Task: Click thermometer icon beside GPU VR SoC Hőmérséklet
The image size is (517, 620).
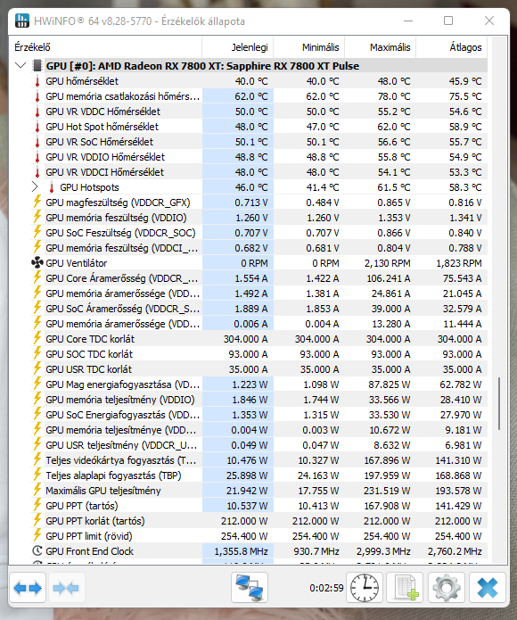Action: coord(37,142)
